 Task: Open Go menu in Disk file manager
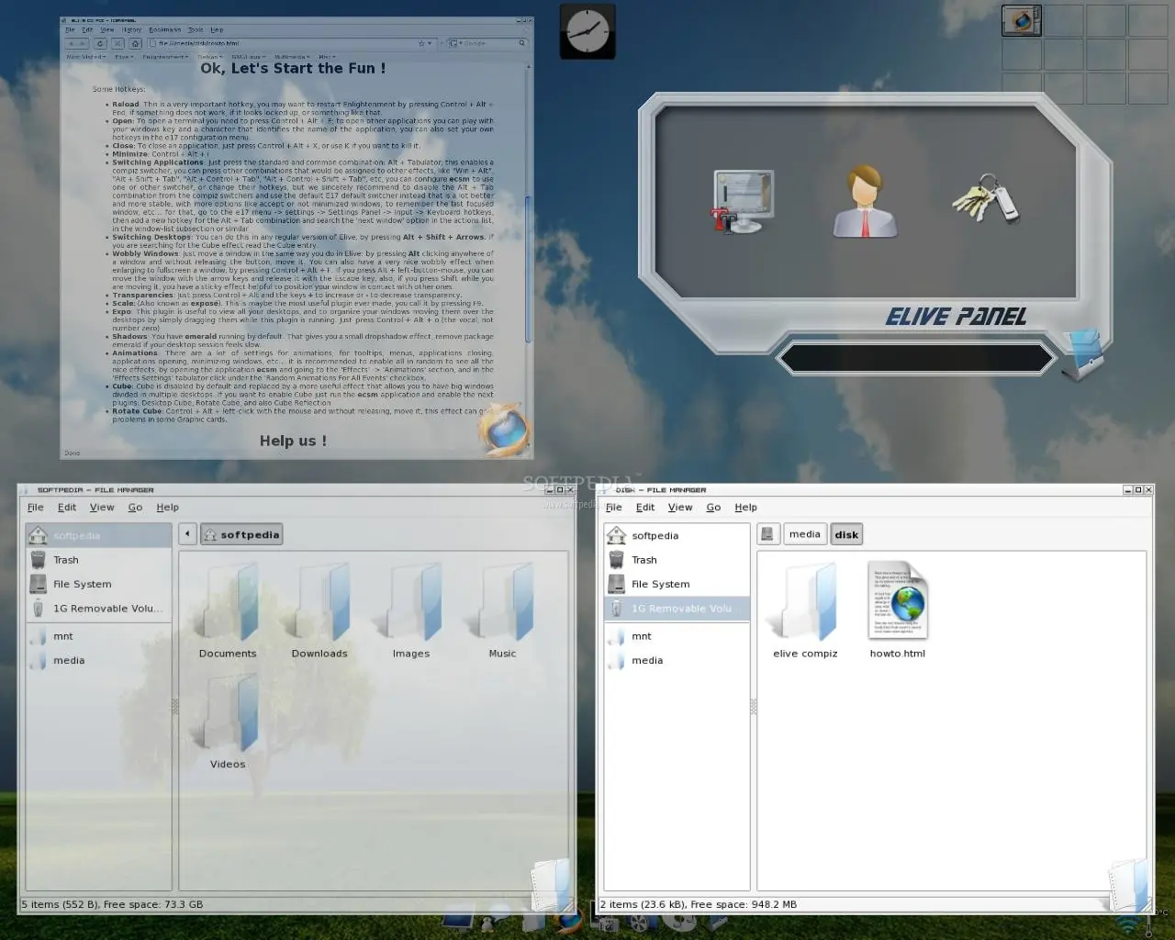coord(713,507)
